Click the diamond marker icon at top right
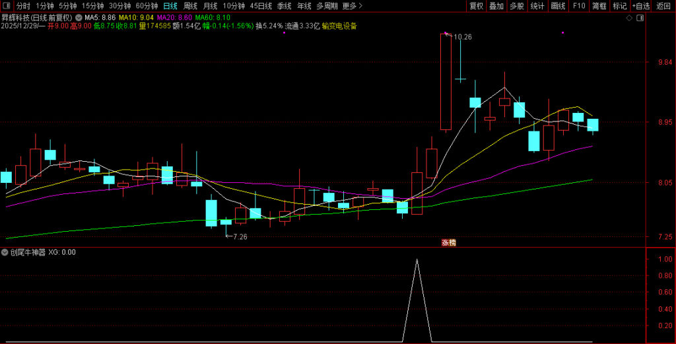The width and height of the screenshot is (676, 344). (x=629, y=19)
